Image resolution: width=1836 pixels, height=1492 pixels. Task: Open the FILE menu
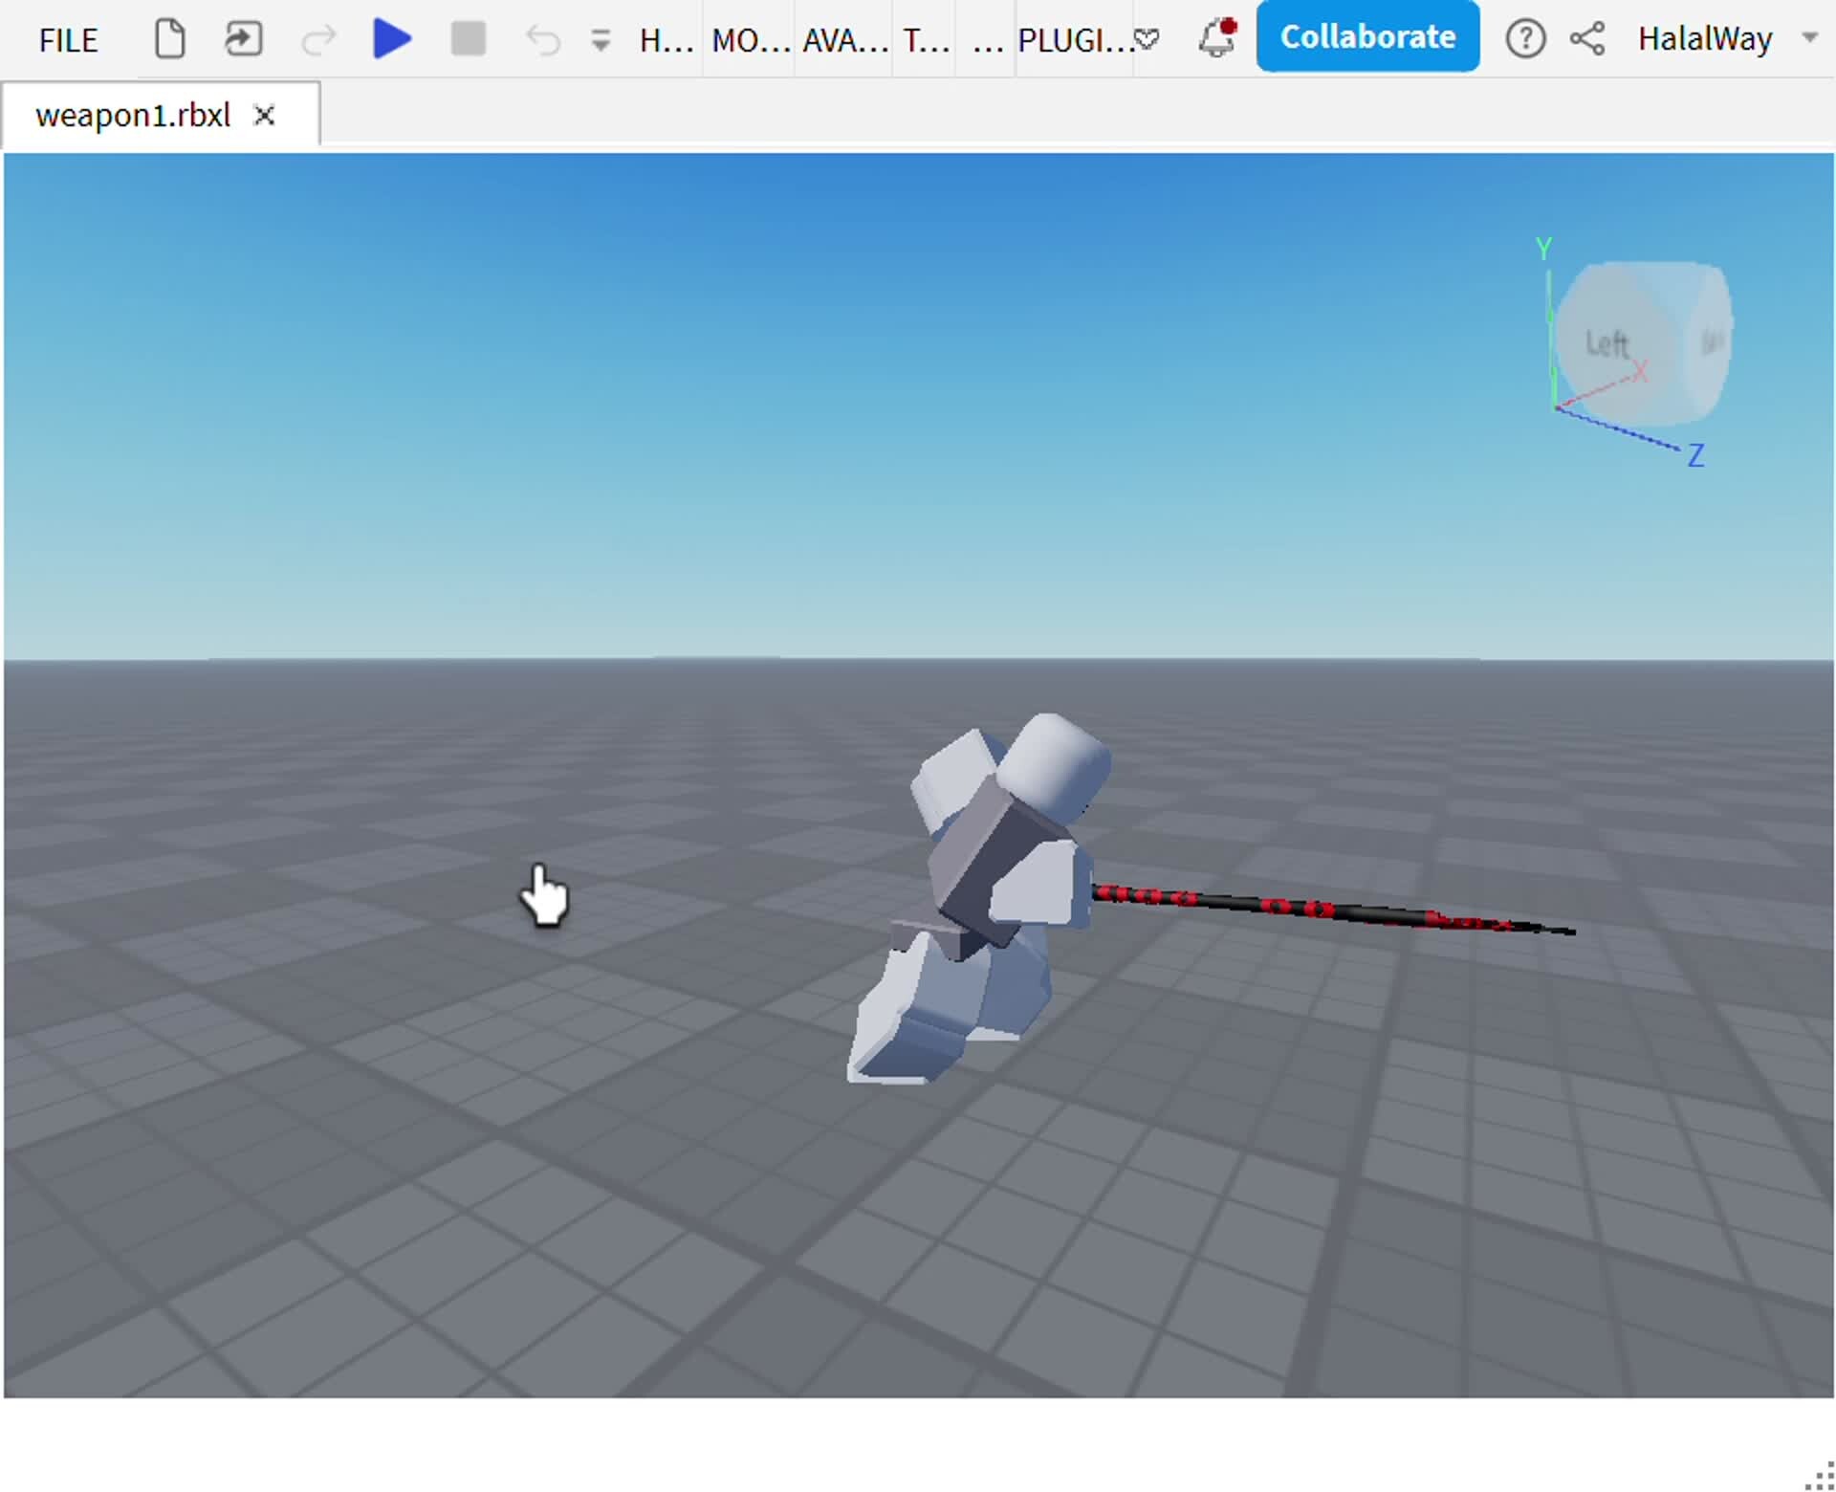pos(67,40)
